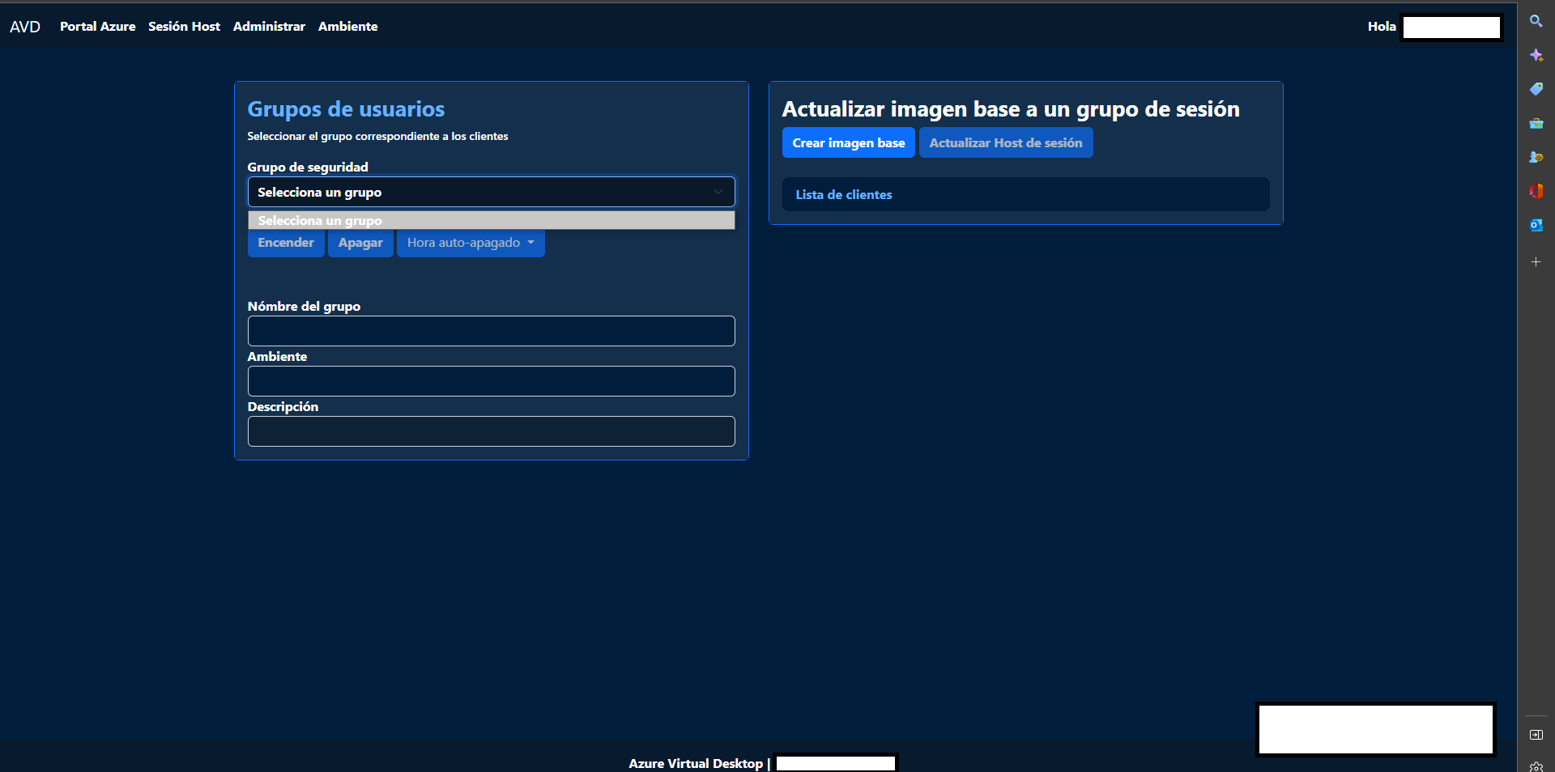Click the plus icon to customize sidebar
The image size is (1555, 772).
tap(1536, 262)
